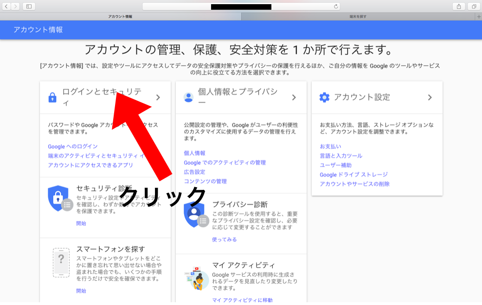
Task: Click the マイ アクティビティ heading
Action: (x=244, y=265)
